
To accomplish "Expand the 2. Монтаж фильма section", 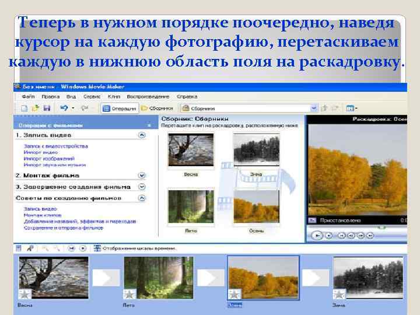I will coord(142,176).
